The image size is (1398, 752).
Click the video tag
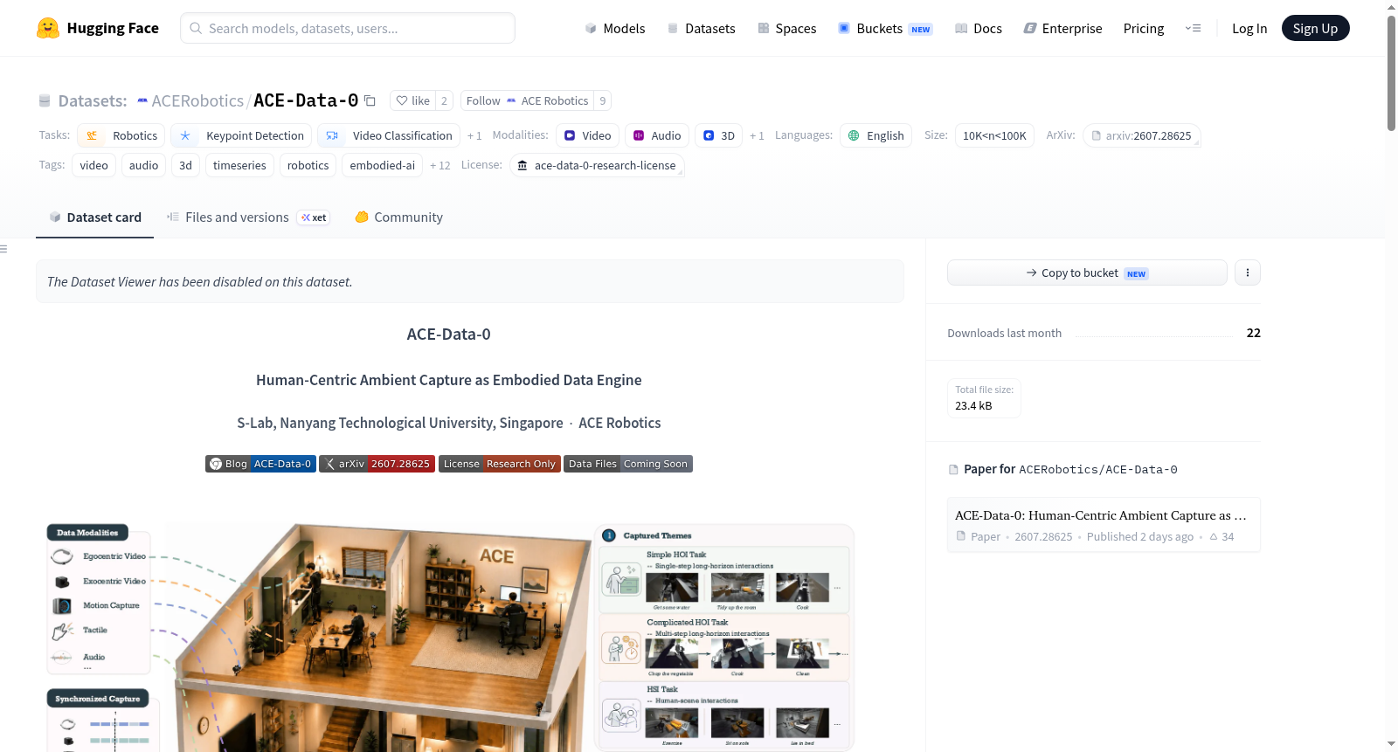point(94,165)
